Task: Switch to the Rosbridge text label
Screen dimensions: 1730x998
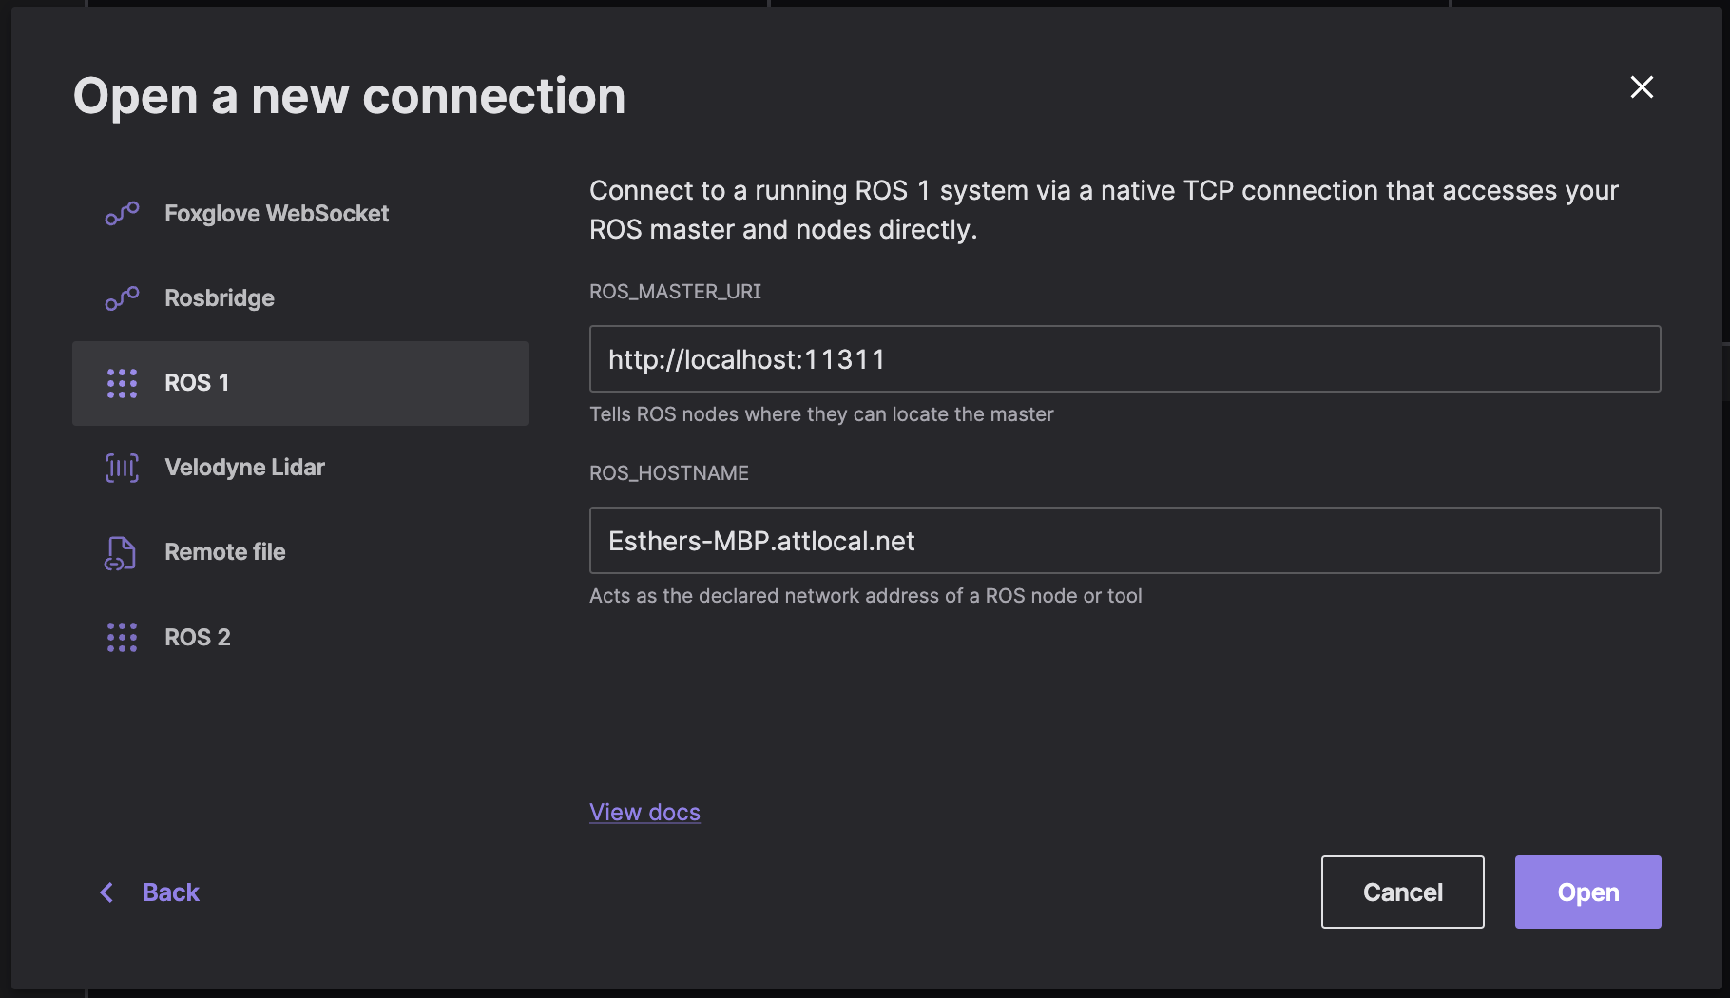Action: click(x=220, y=298)
